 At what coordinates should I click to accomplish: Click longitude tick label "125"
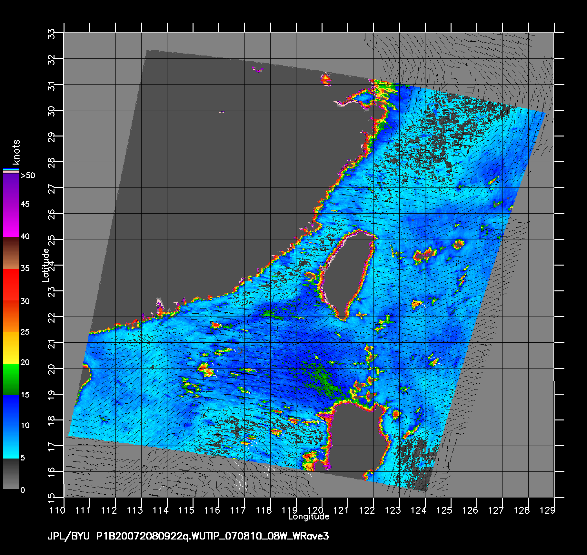tap(444, 510)
